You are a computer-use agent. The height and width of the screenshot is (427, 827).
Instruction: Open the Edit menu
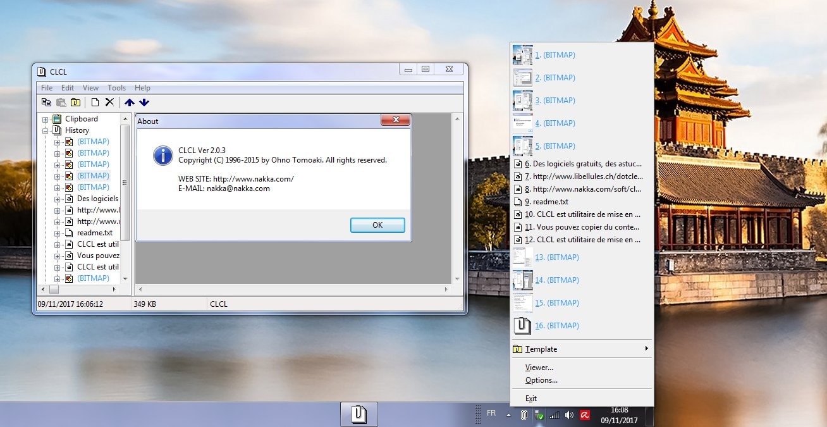68,88
